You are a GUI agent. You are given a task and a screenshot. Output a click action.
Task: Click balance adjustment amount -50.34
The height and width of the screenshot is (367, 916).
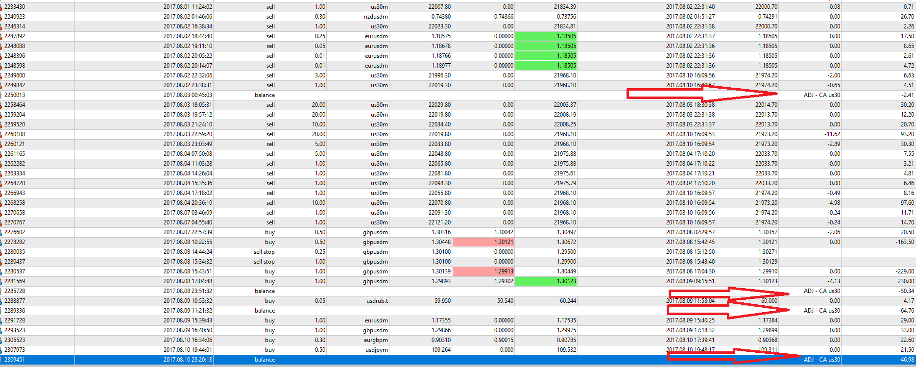(906, 291)
